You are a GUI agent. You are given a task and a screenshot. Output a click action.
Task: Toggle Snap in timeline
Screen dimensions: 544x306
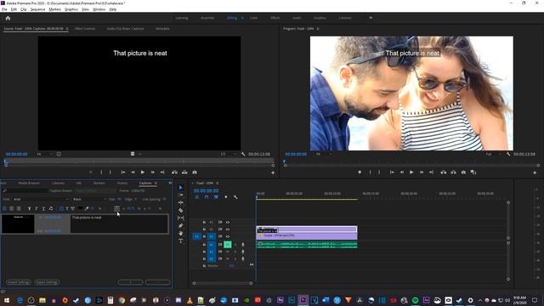[x=207, y=197]
